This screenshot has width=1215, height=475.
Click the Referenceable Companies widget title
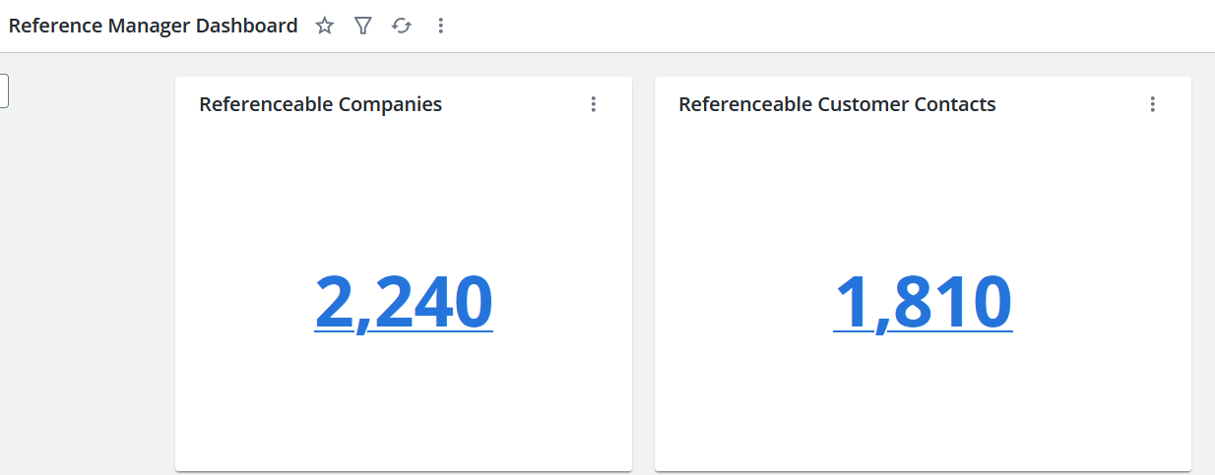(321, 104)
